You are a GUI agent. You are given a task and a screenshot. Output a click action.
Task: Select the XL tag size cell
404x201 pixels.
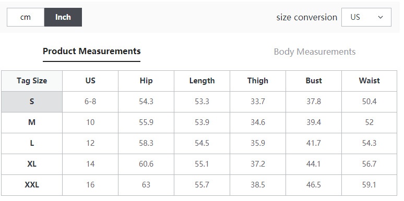point(32,164)
